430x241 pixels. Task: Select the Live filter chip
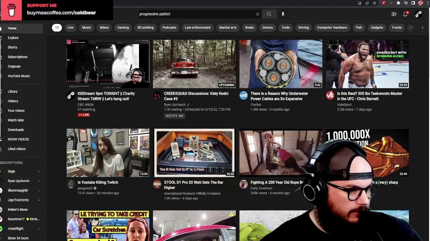point(70,27)
